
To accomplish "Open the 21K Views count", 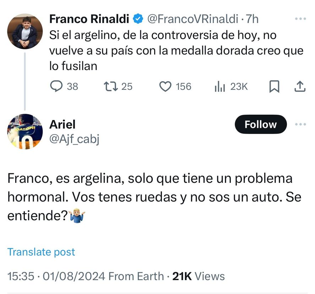I will coord(198,276).
